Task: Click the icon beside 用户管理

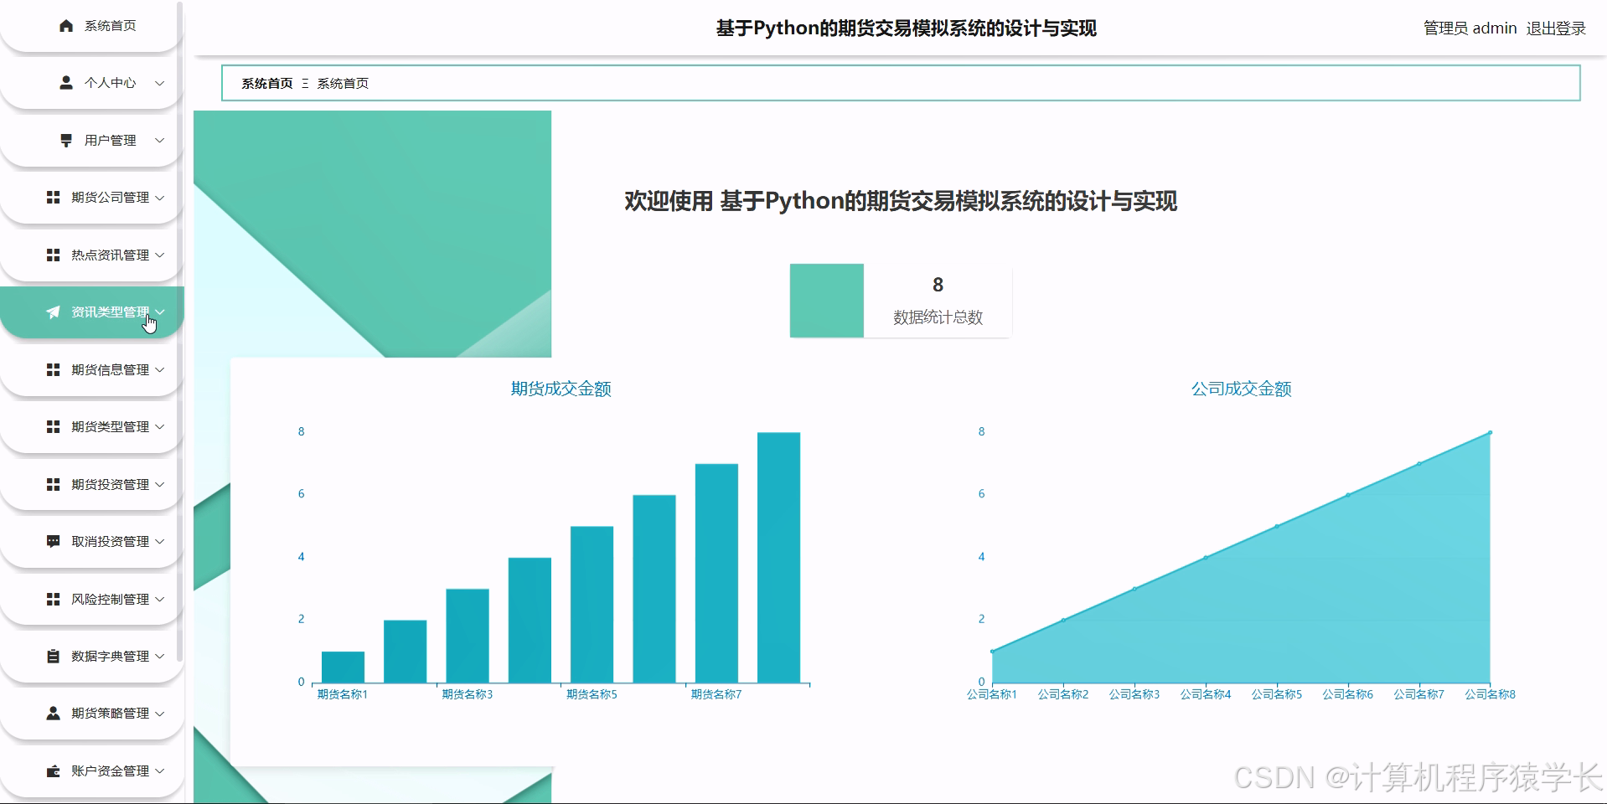Action: pos(66,141)
